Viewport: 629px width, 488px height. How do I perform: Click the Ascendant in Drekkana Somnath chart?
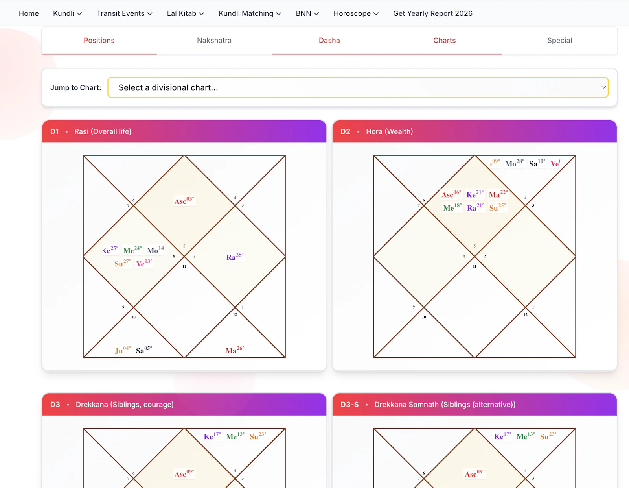point(474,474)
